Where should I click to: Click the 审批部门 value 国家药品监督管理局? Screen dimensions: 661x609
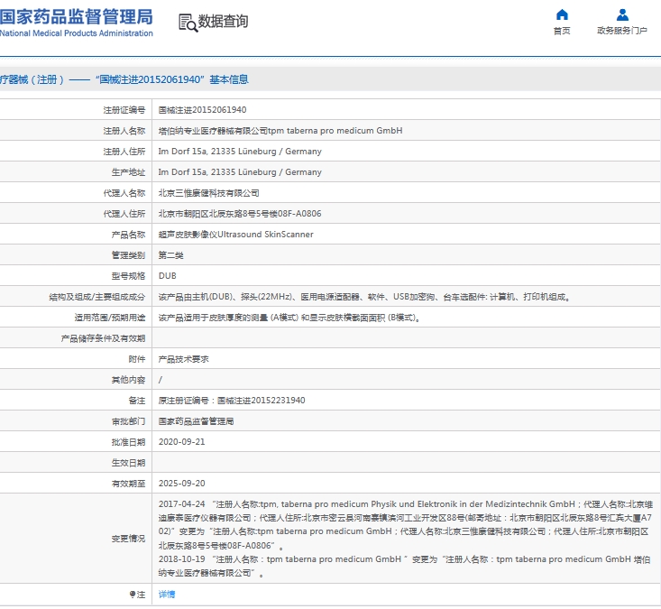[196, 421]
